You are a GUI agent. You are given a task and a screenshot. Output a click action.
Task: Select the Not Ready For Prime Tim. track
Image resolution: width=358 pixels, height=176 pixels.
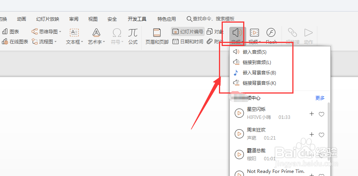click(276, 171)
